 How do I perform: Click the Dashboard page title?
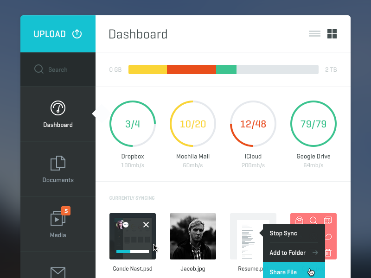tap(138, 34)
